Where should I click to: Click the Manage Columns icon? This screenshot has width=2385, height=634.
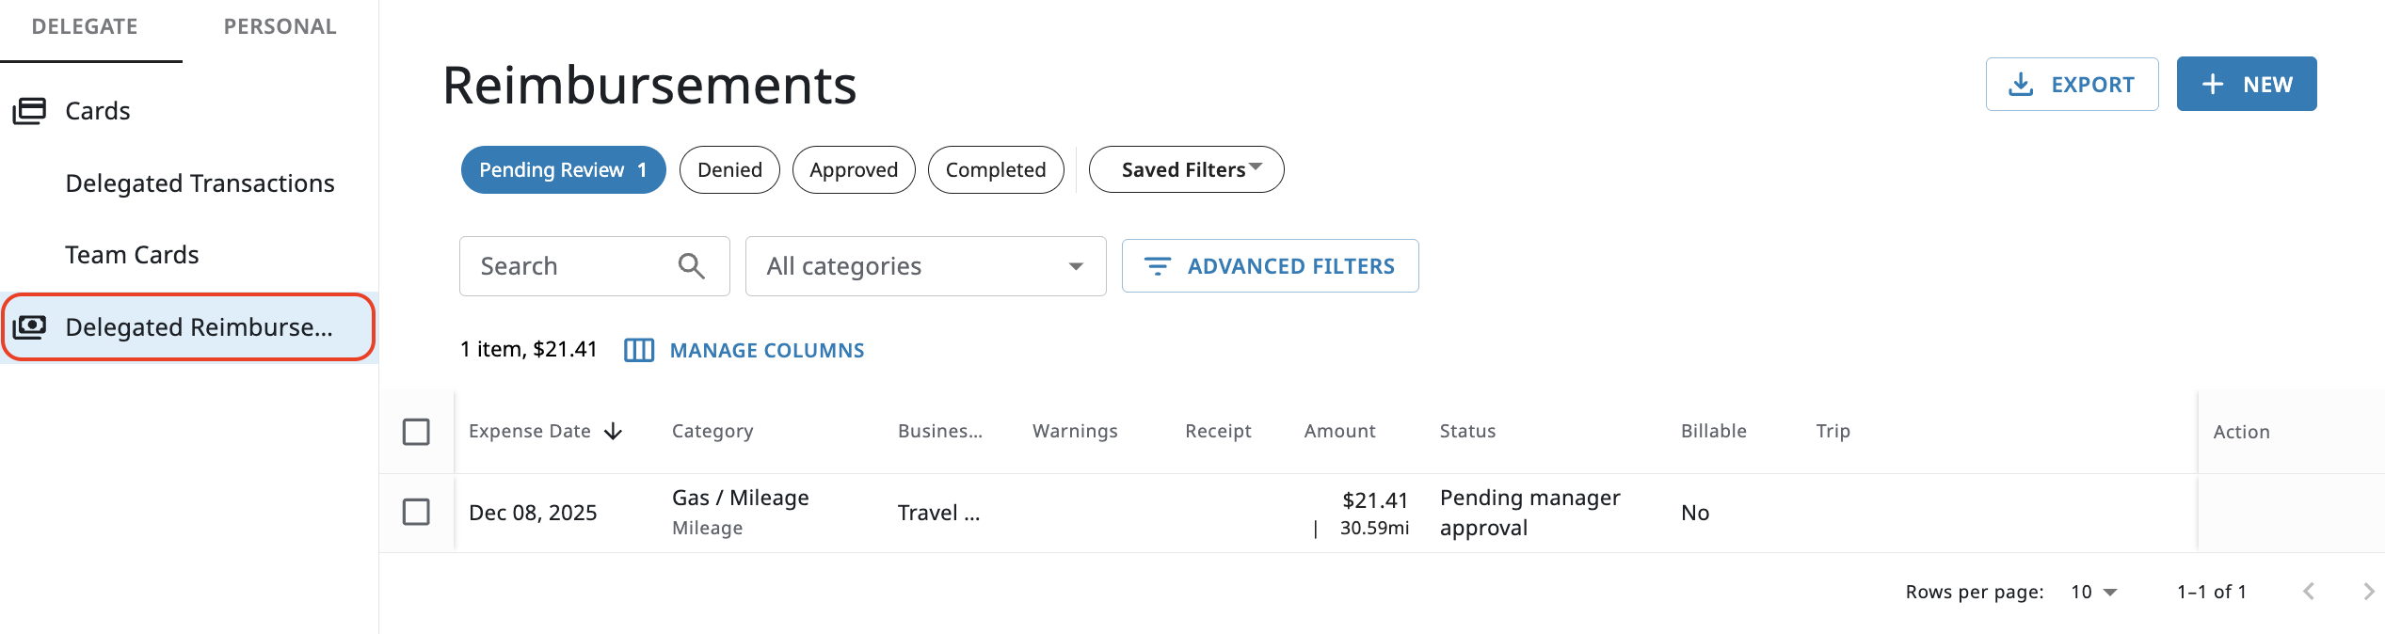[x=639, y=350]
